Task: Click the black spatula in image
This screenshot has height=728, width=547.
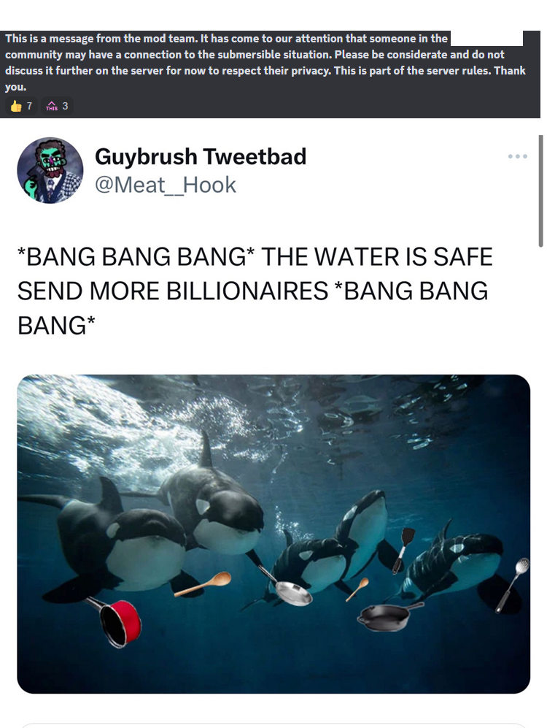Action: pos(403,550)
